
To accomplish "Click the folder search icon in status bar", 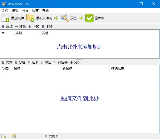I will pyautogui.click(x=14, y=136).
